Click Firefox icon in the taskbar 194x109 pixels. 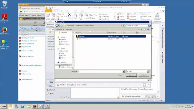pyautogui.click(x=35, y=106)
